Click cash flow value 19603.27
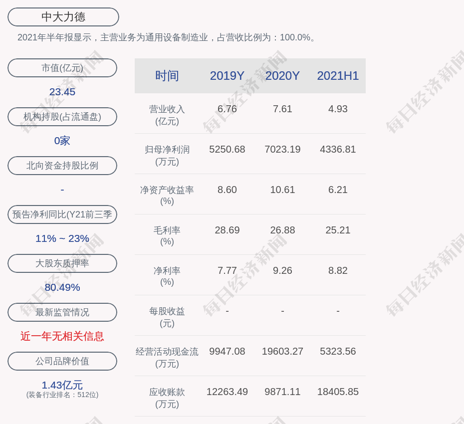Image resolution: width=464 pixels, height=424 pixels. [x=282, y=351]
